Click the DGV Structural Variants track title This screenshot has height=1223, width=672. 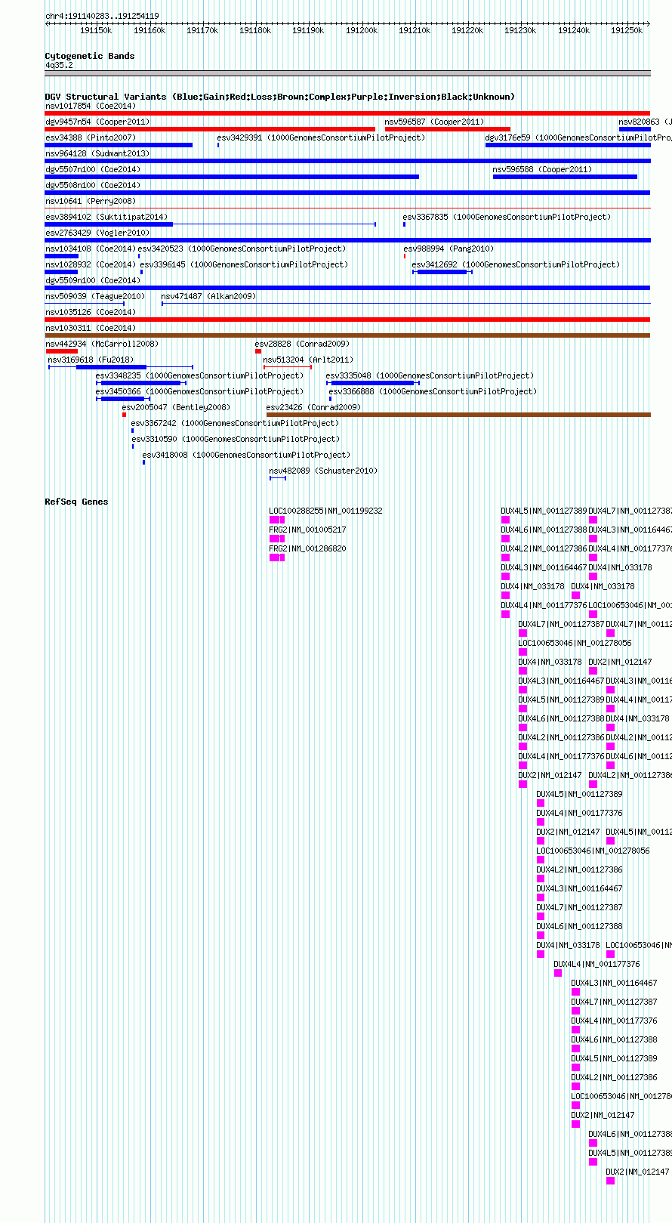pyautogui.click(x=280, y=97)
